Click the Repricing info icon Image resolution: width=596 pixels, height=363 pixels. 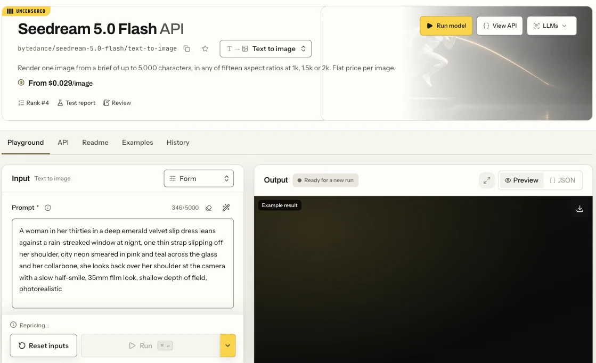(x=13, y=325)
